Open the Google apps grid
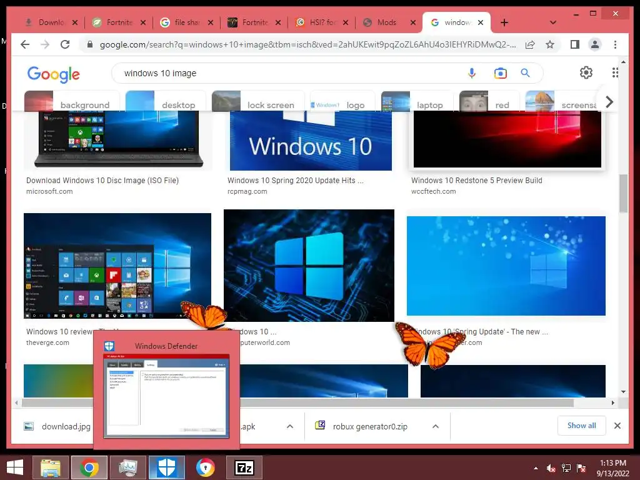The height and width of the screenshot is (480, 640). tap(615, 72)
